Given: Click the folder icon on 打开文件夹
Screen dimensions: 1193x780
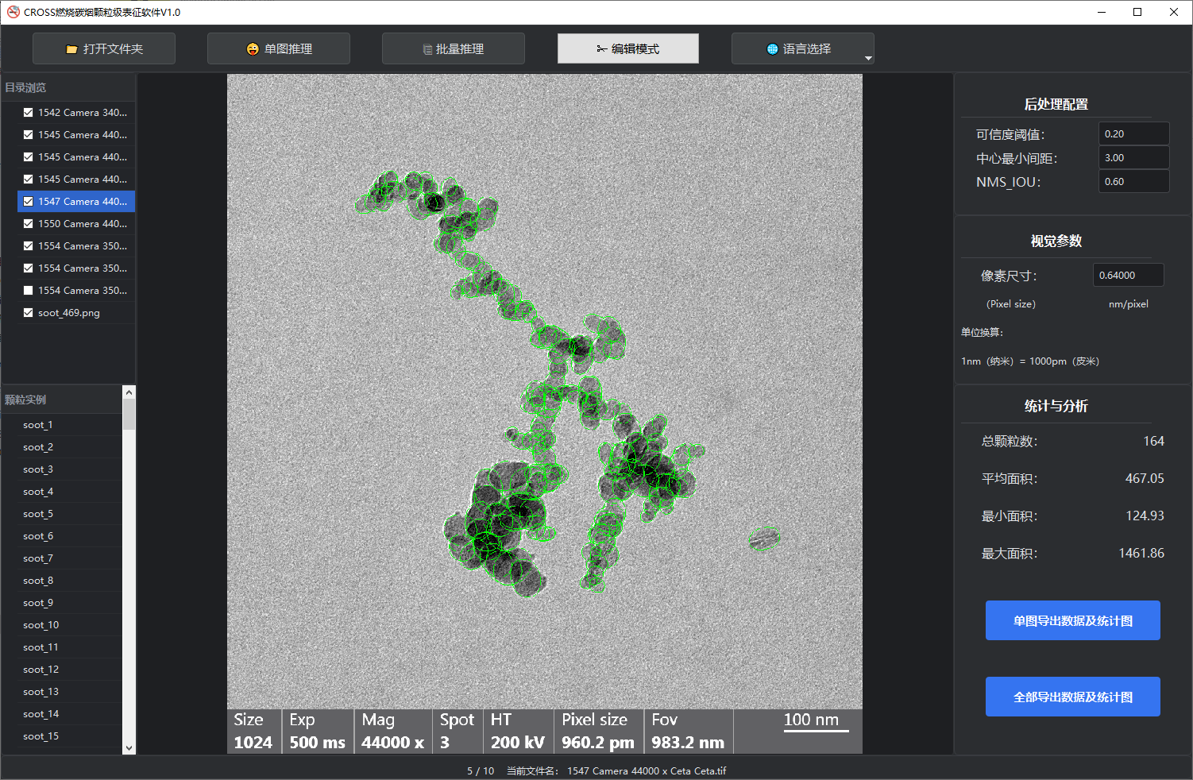Looking at the screenshot, I should (71, 49).
